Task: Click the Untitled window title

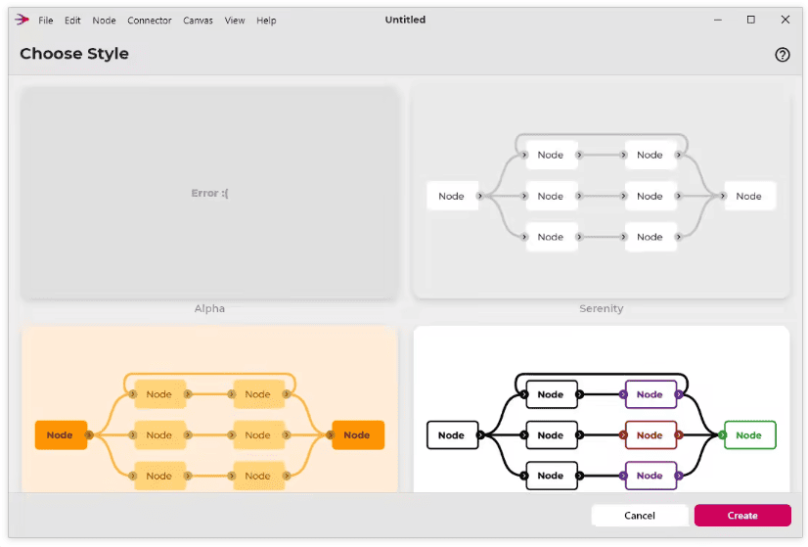Action: pos(405,20)
